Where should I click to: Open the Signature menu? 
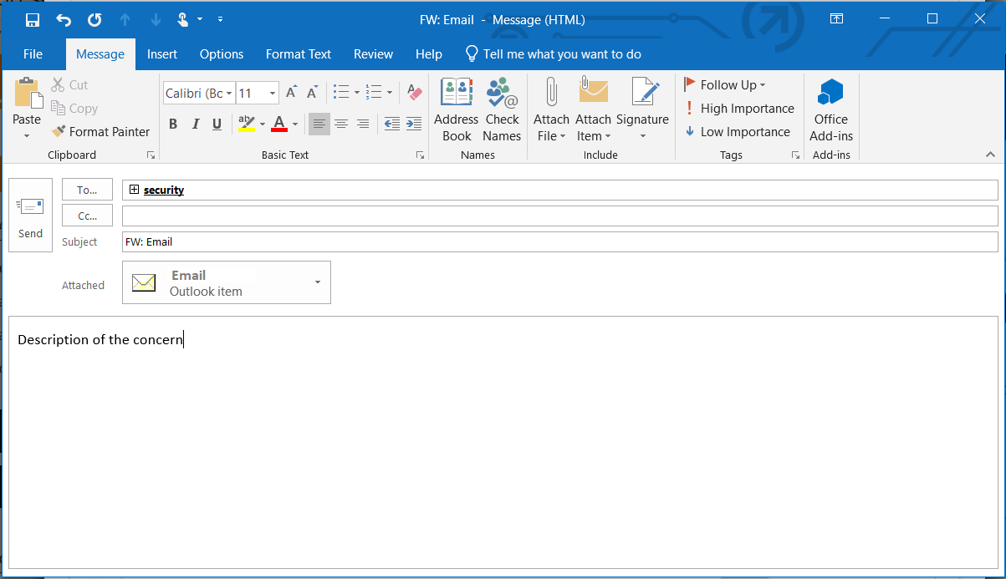coord(642,109)
